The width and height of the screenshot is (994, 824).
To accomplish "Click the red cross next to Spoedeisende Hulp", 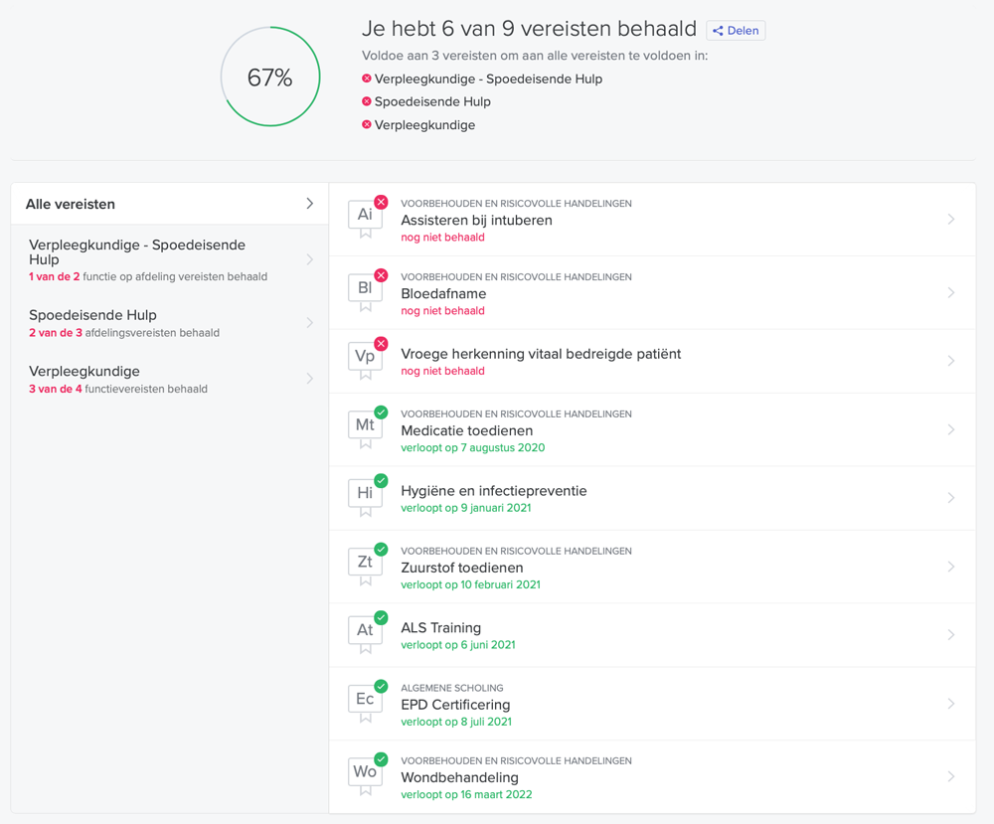I will coord(368,101).
